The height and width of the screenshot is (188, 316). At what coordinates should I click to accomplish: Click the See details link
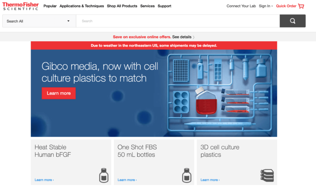tap(182, 37)
